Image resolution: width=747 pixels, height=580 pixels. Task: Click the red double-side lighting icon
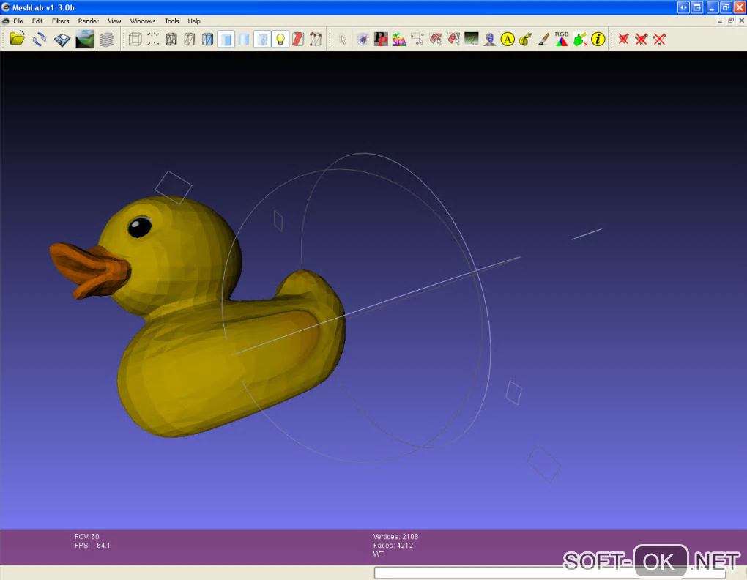click(x=298, y=39)
